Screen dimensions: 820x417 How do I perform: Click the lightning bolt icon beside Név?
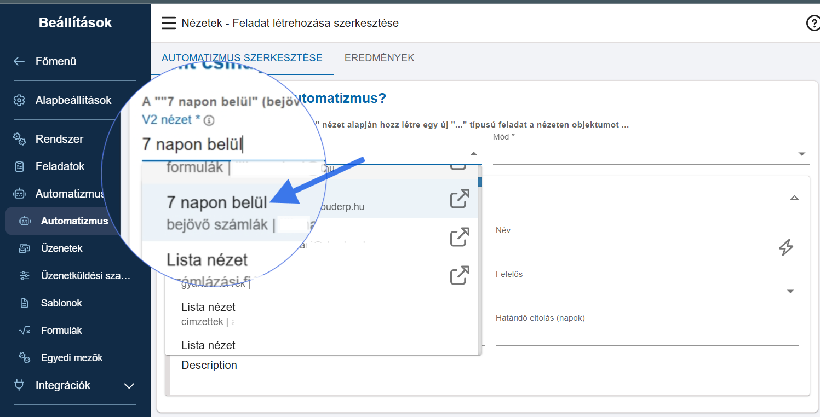(x=786, y=247)
